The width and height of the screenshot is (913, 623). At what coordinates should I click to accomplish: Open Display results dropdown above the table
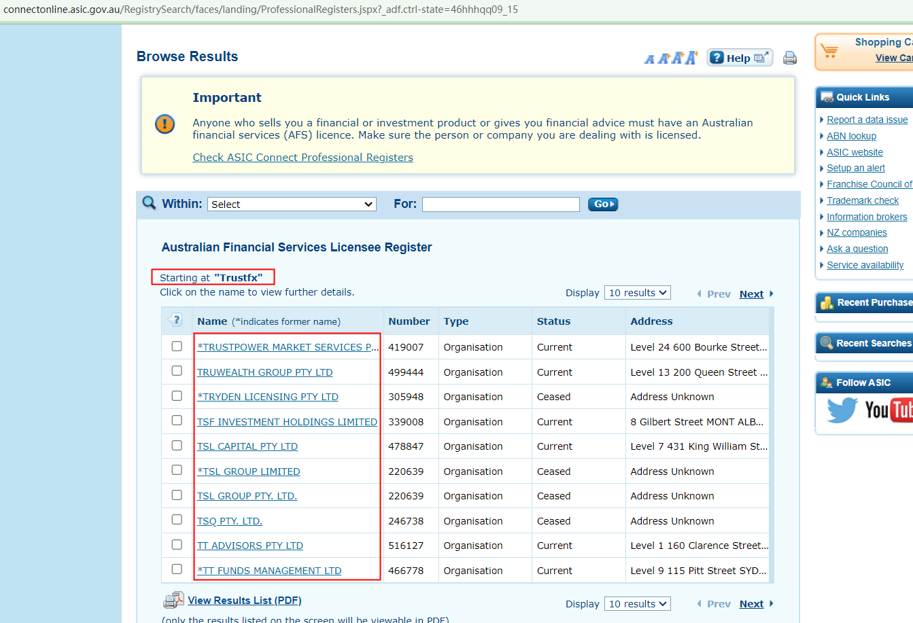638,293
